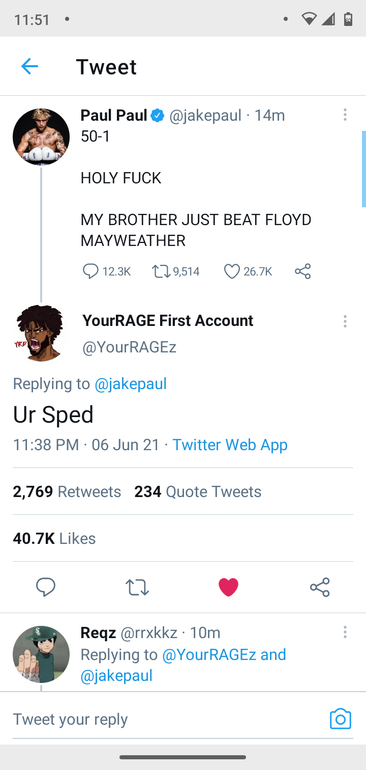
Task: Tap the share icon on YourRAGE's reply
Action: pos(319,587)
